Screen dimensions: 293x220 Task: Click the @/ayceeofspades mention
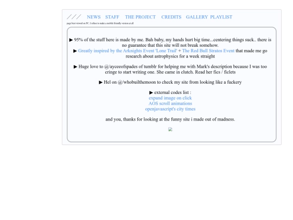point(120,67)
